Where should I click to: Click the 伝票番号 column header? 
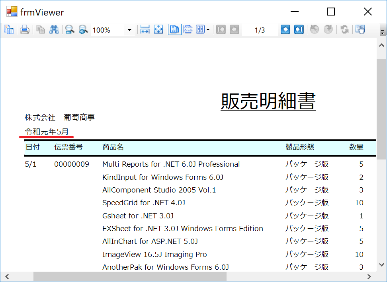pos(68,147)
